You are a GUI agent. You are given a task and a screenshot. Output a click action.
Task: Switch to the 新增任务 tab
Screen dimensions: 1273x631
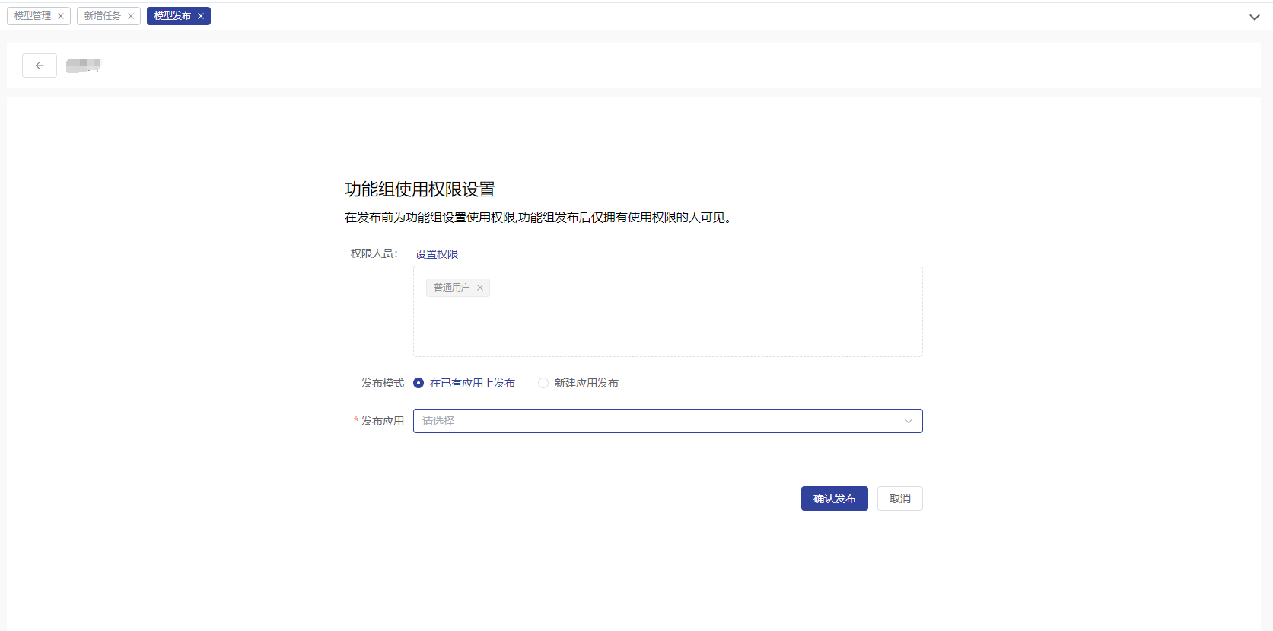(x=103, y=16)
